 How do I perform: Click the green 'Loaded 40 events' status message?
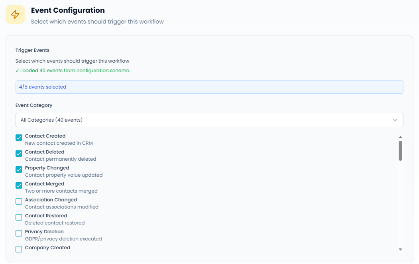click(x=73, y=71)
